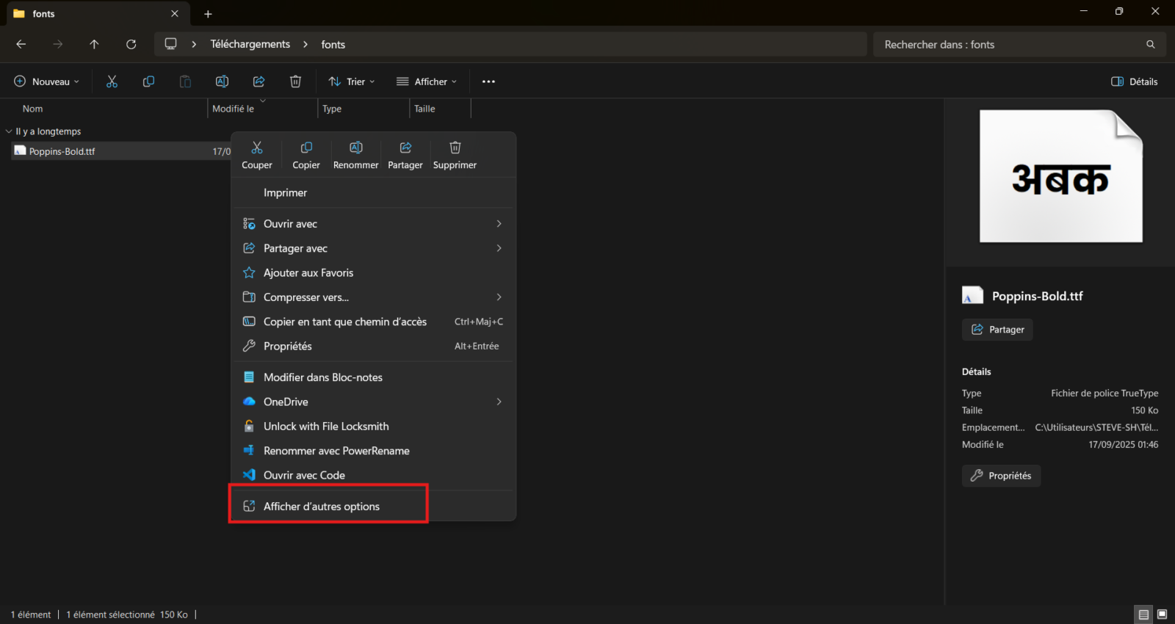The height and width of the screenshot is (624, 1175).
Task: Open the Afficher view dropdown
Action: [x=427, y=81]
